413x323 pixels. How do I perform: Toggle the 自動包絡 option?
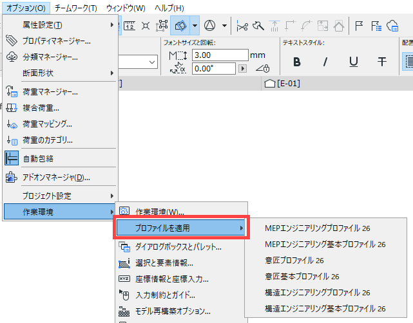[61, 158]
